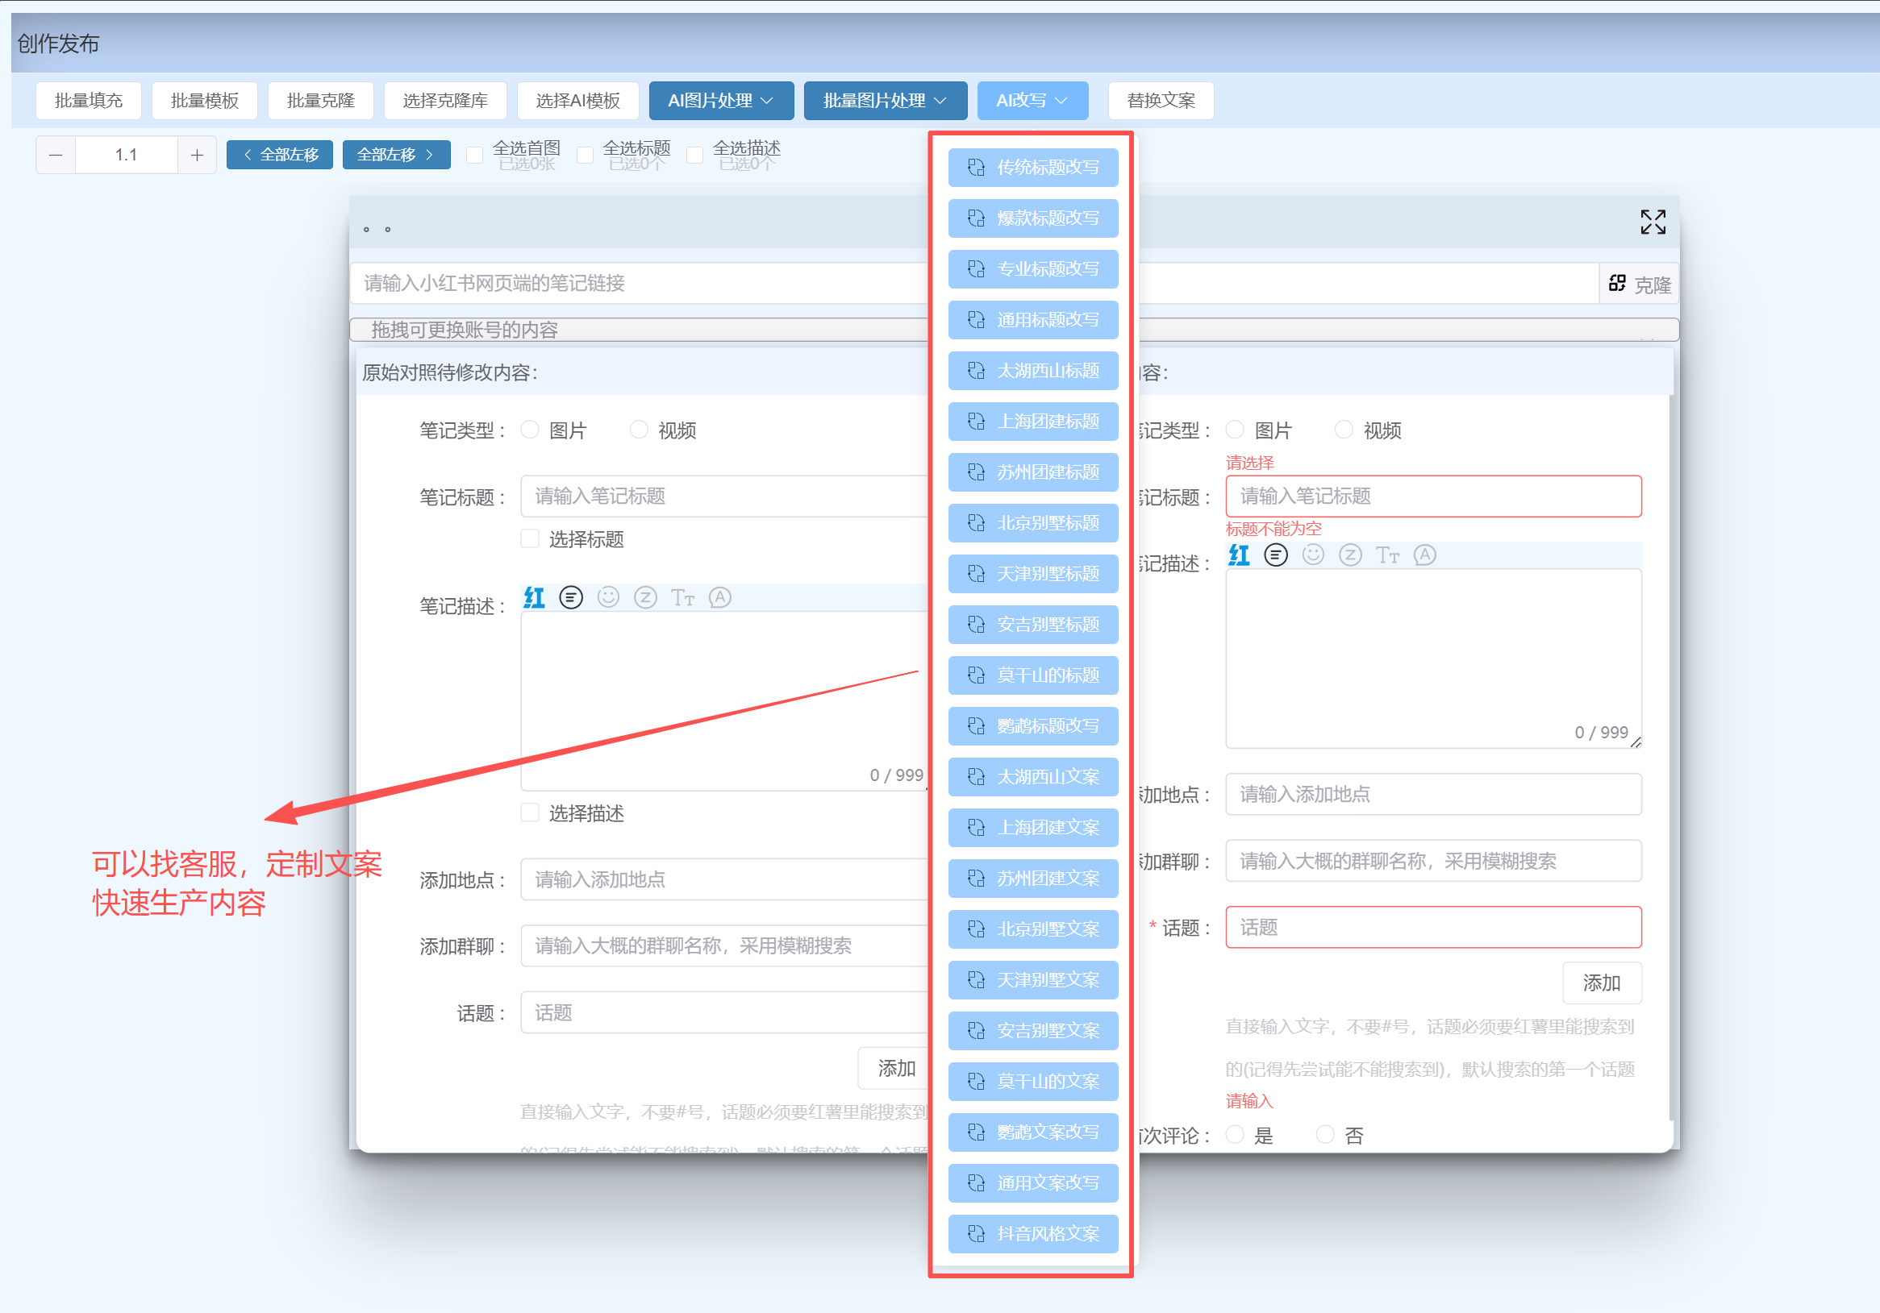
Task: Click the plus stepper next to 1.1
Action: click(x=197, y=156)
